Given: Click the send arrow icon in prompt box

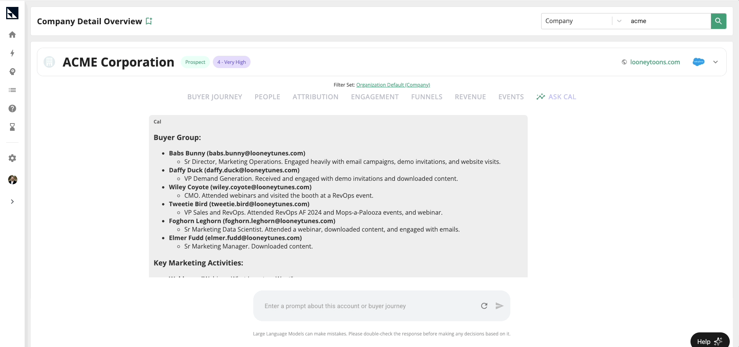Looking at the screenshot, I should 499,306.
